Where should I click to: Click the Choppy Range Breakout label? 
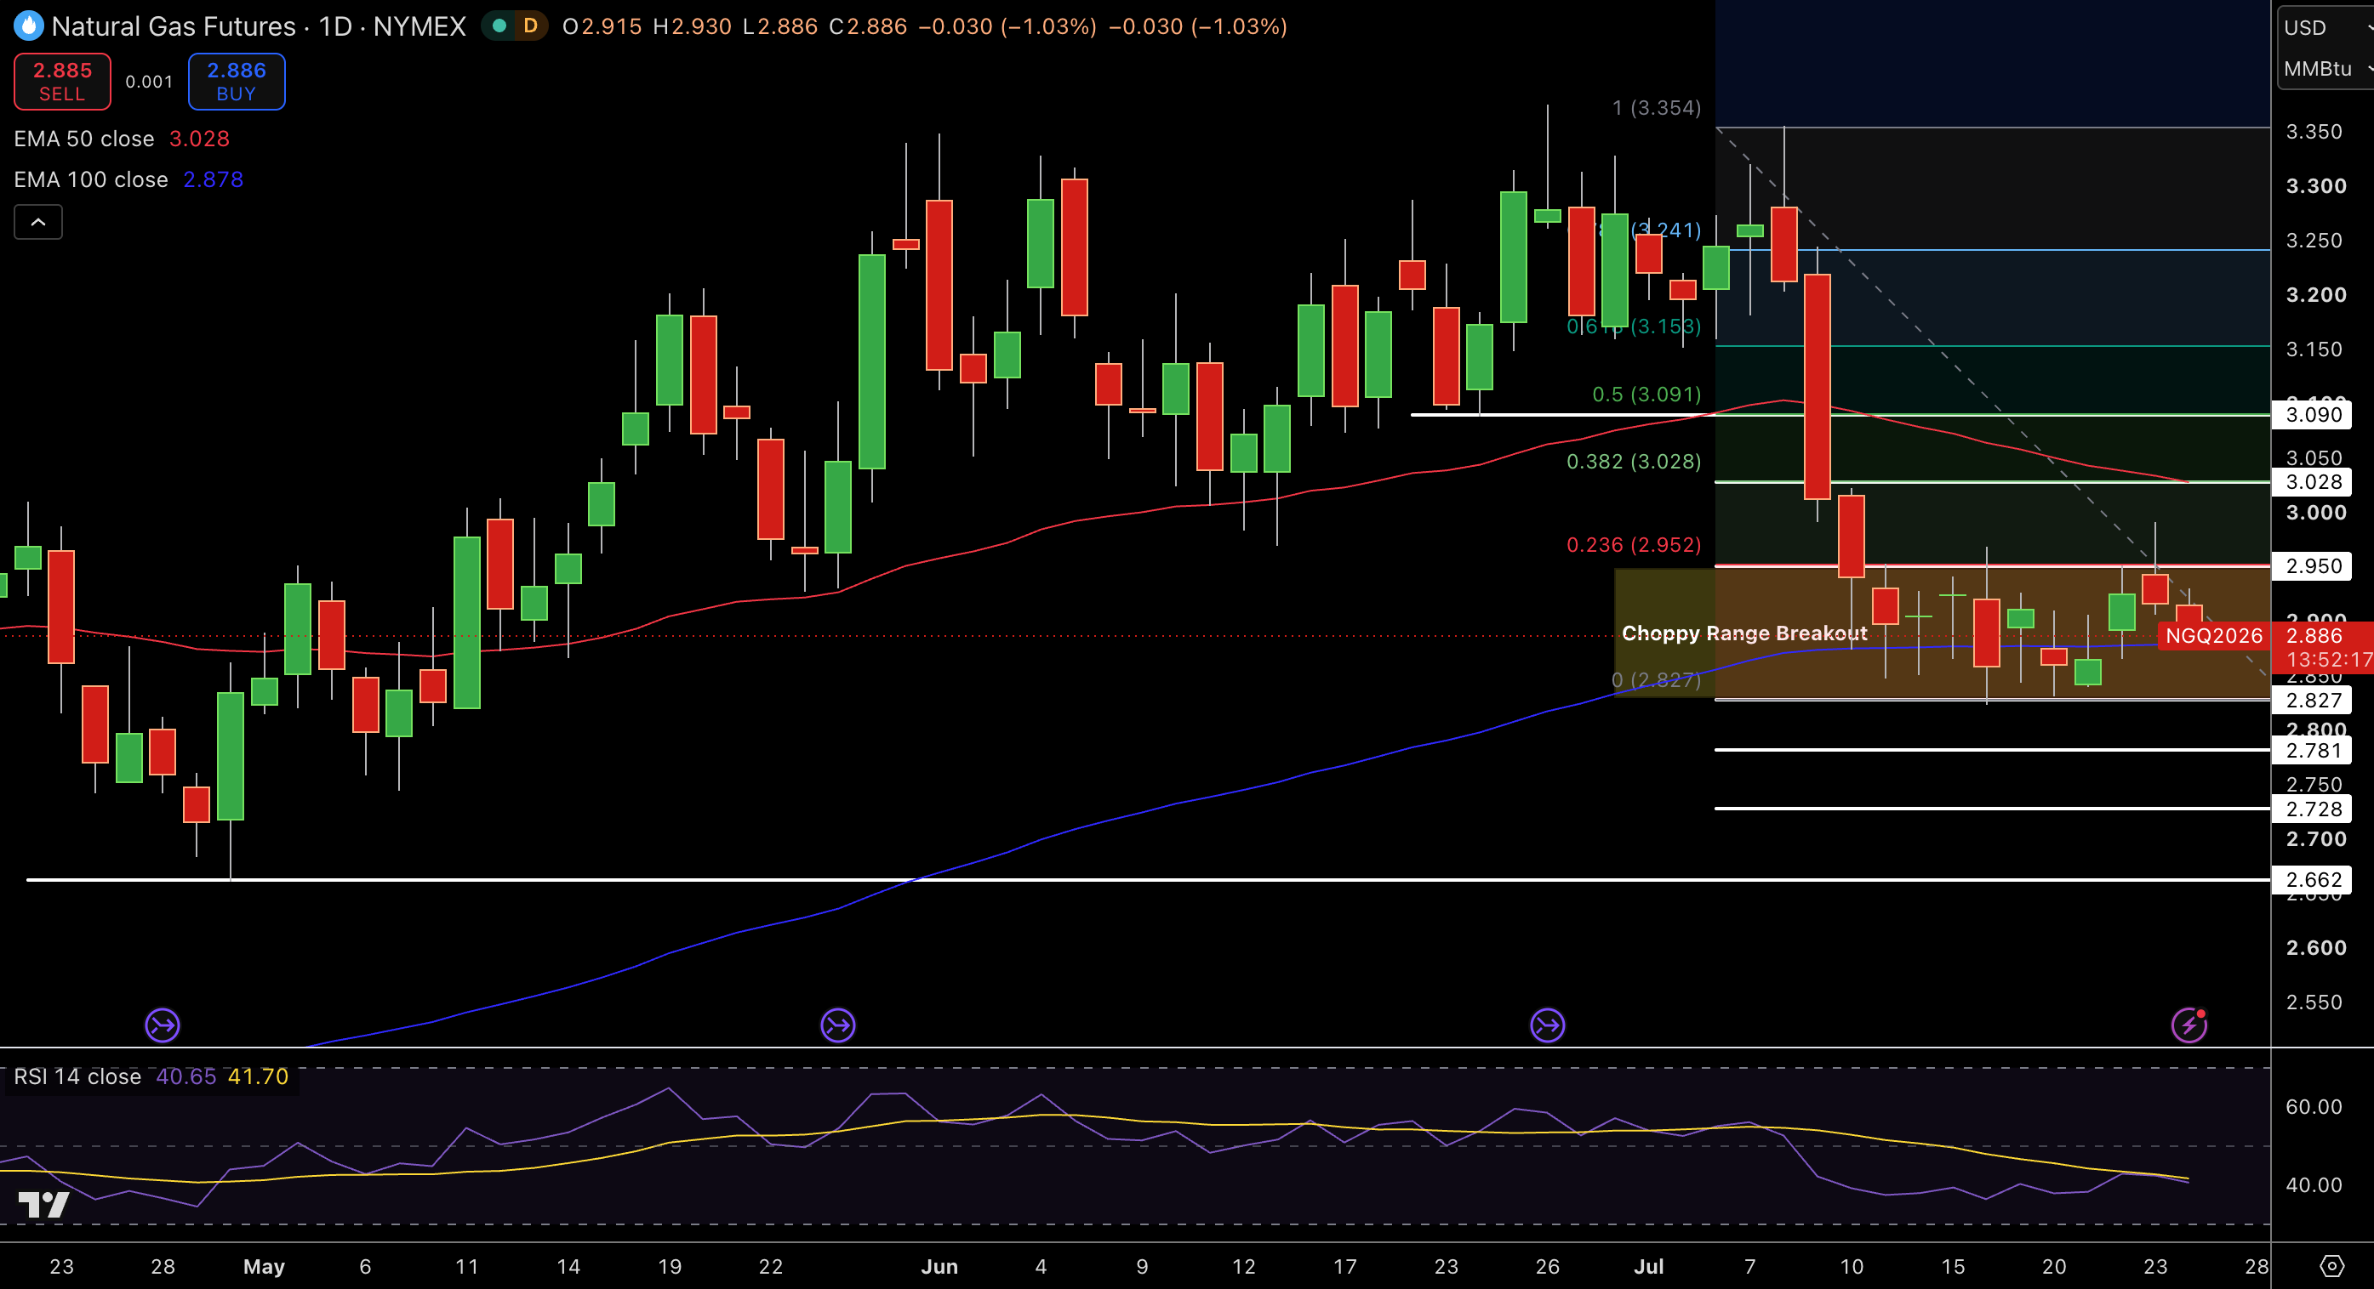pos(1743,633)
